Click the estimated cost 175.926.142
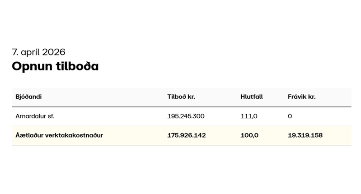361x194 pixels. coord(186,135)
